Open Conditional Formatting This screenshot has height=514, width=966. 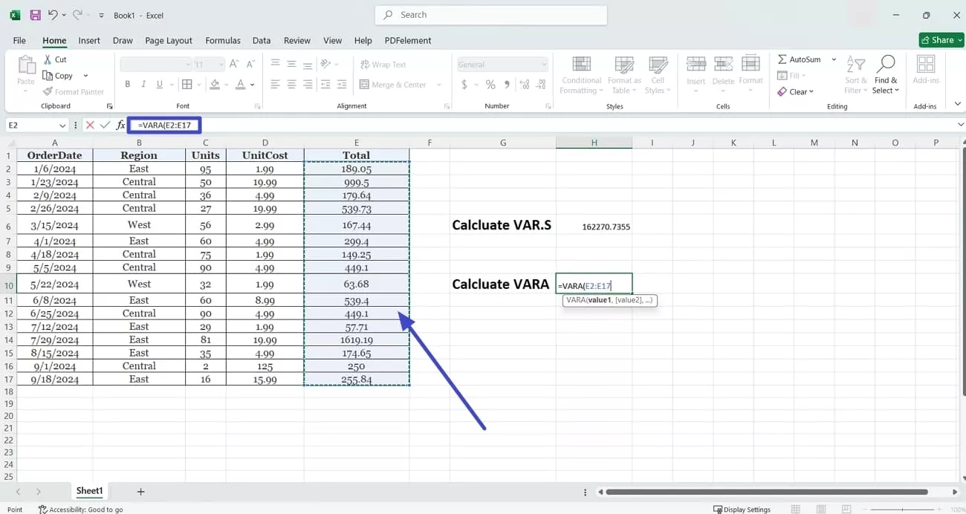click(x=580, y=74)
